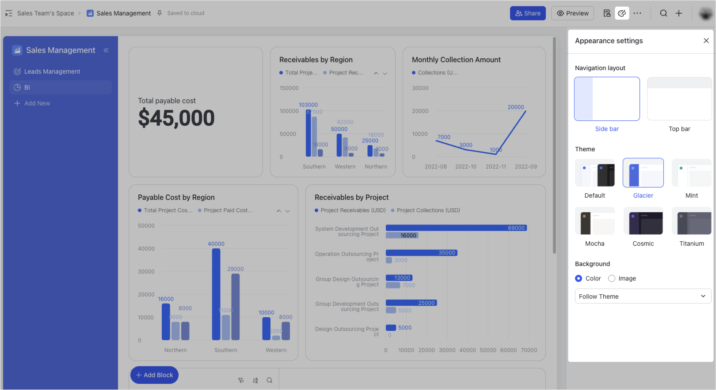Select the Image background radio button

(x=612, y=278)
